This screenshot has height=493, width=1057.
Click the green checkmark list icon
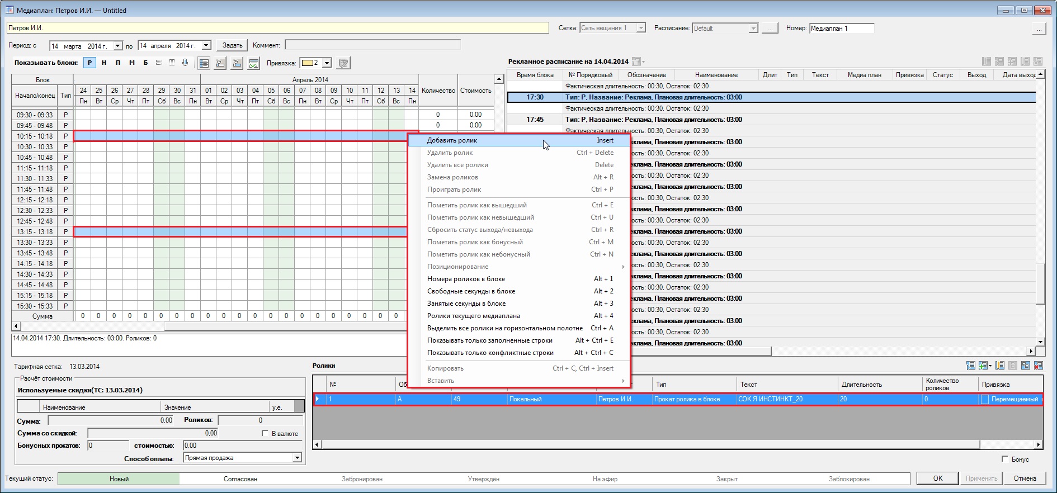pos(253,63)
